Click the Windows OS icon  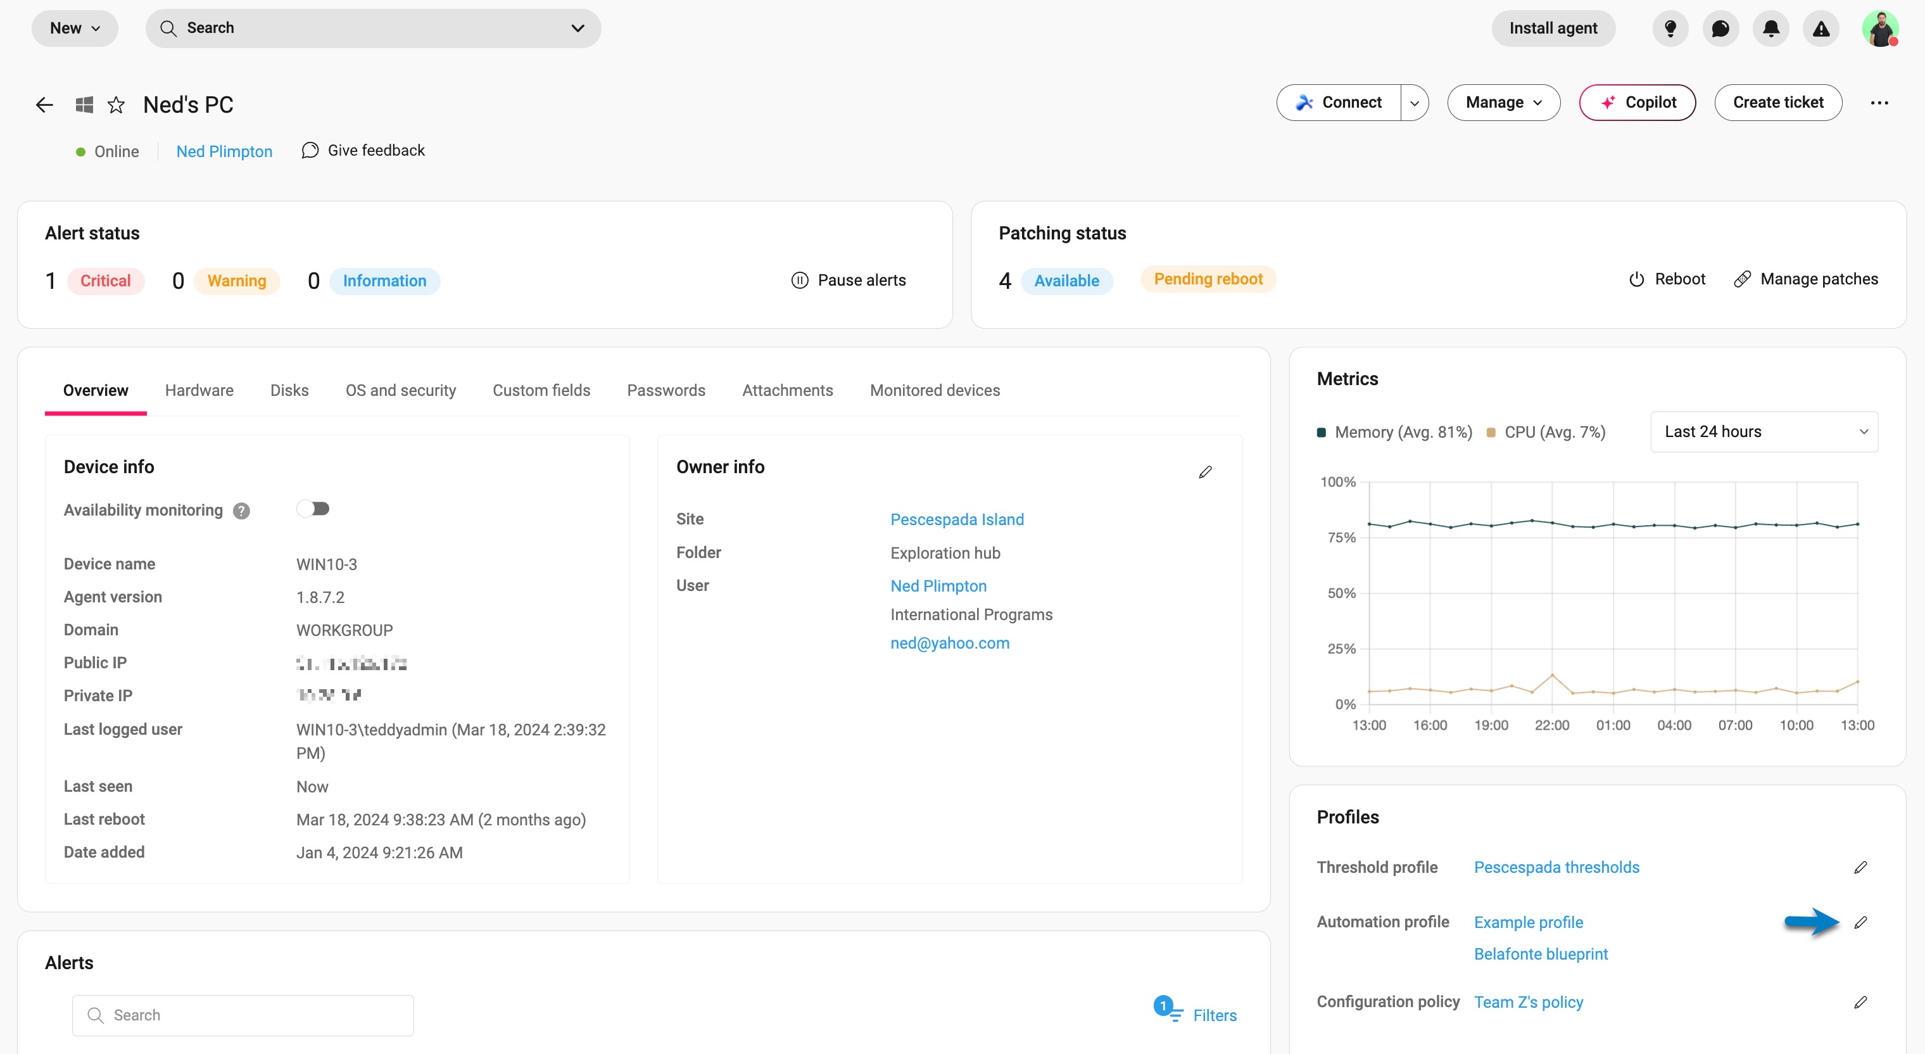tap(84, 105)
